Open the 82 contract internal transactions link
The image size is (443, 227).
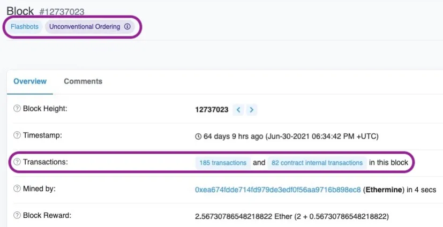[x=318, y=163]
